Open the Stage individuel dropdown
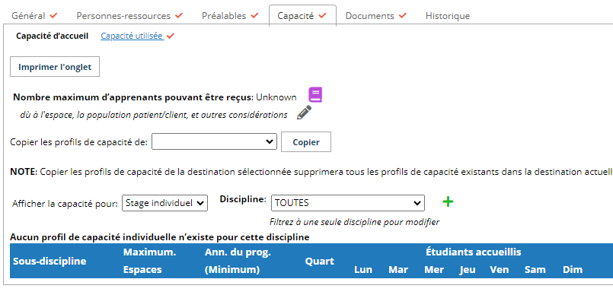This screenshot has height=295, width=613. (x=164, y=203)
